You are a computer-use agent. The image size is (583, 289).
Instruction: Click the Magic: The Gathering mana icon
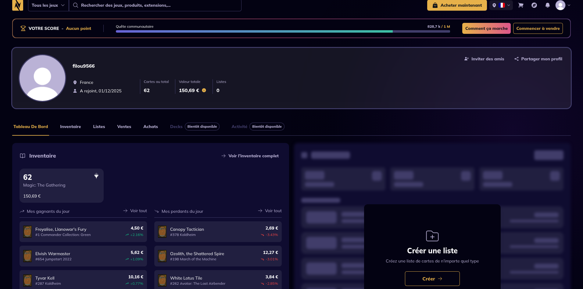(x=96, y=176)
